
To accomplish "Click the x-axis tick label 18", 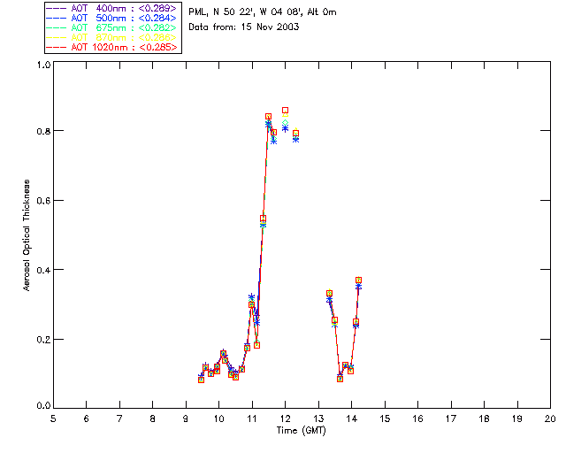I will (485, 418).
